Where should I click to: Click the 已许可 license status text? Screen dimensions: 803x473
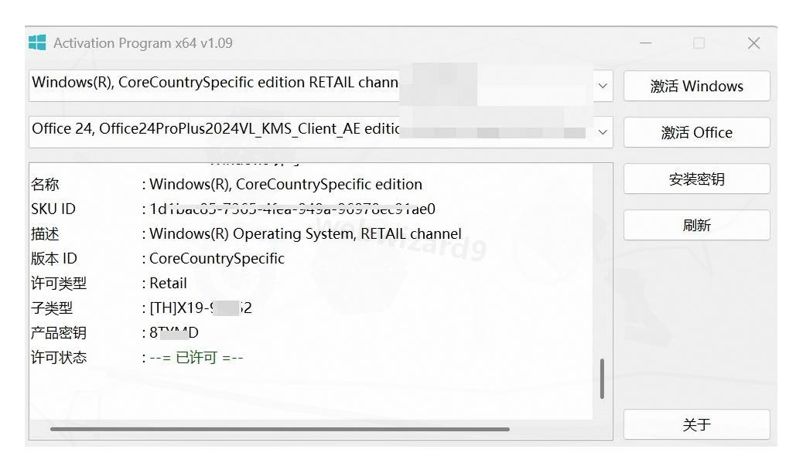click(x=196, y=357)
